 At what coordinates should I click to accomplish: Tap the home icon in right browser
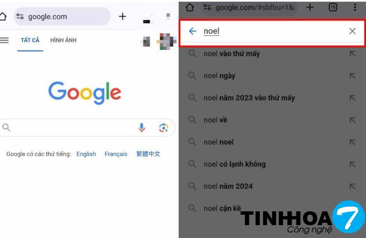tap(190, 7)
